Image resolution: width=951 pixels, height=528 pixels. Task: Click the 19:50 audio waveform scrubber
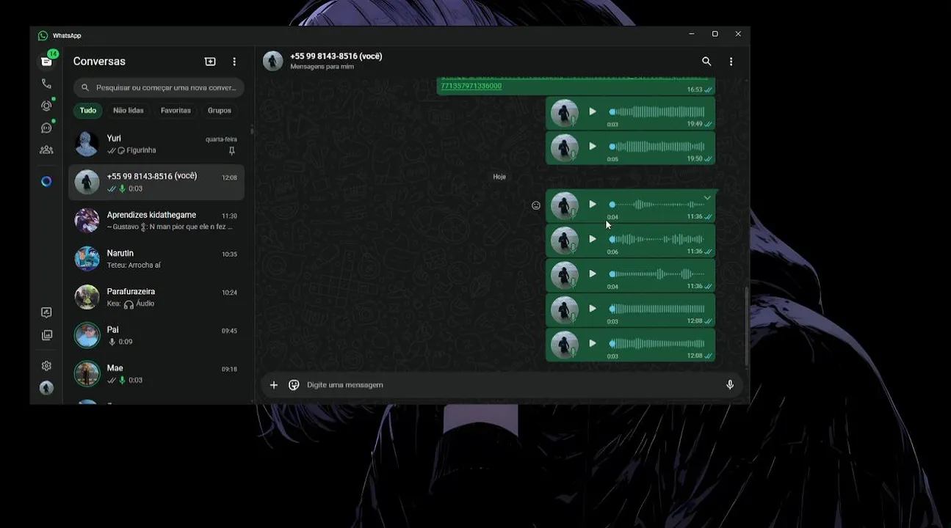point(657,147)
